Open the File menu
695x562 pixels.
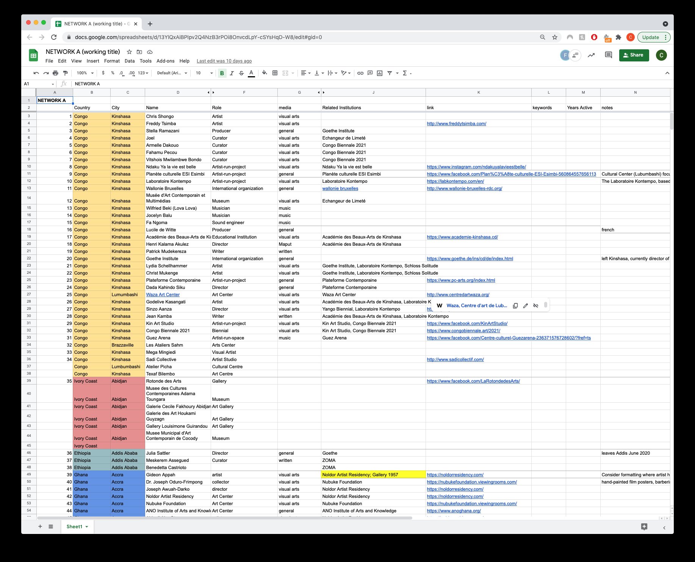coord(49,61)
